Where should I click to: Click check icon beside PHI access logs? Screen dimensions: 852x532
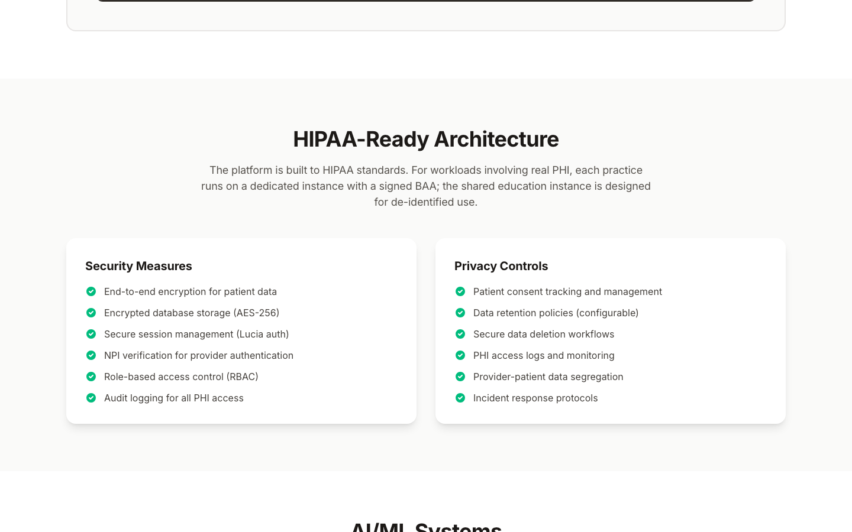coord(460,355)
